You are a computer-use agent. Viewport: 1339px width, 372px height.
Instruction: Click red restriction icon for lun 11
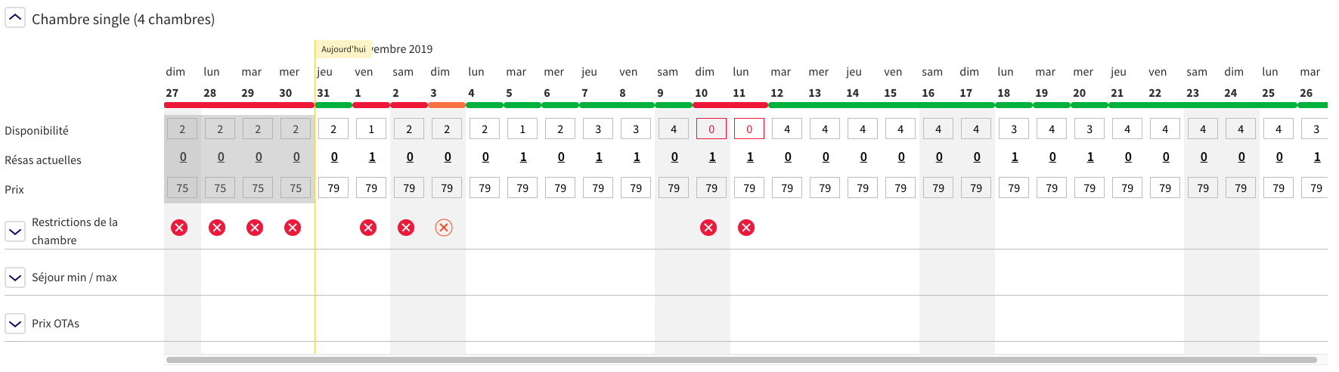[746, 228]
